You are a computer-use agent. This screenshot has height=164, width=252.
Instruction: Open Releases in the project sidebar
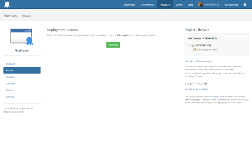point(10,90)
